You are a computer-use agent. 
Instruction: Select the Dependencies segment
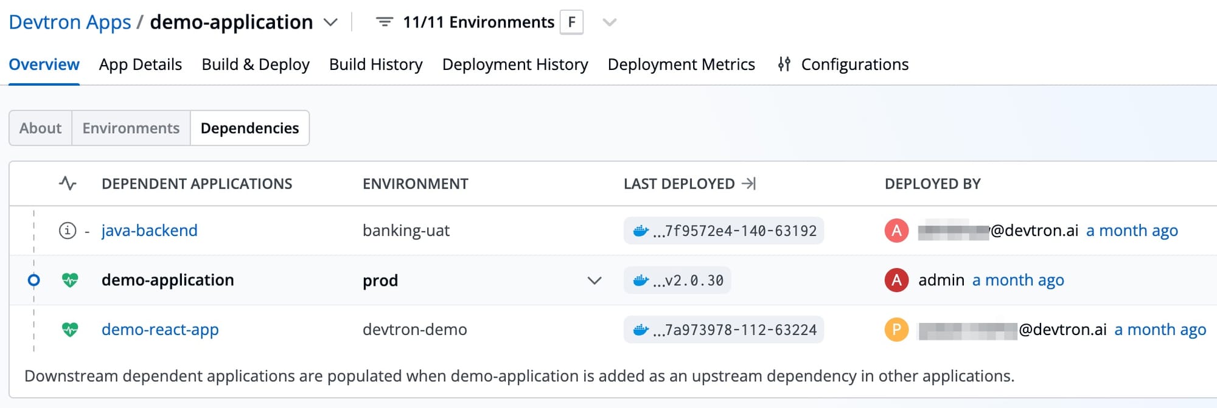[249, 128]
